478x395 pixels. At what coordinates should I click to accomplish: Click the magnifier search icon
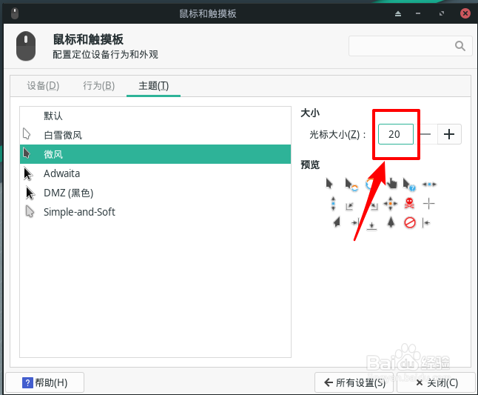[460, 46]
